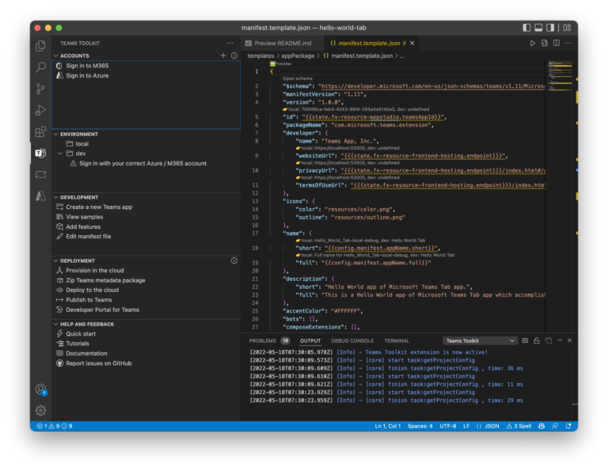Select manifest.template.json editor tab

tap(368, 43)
